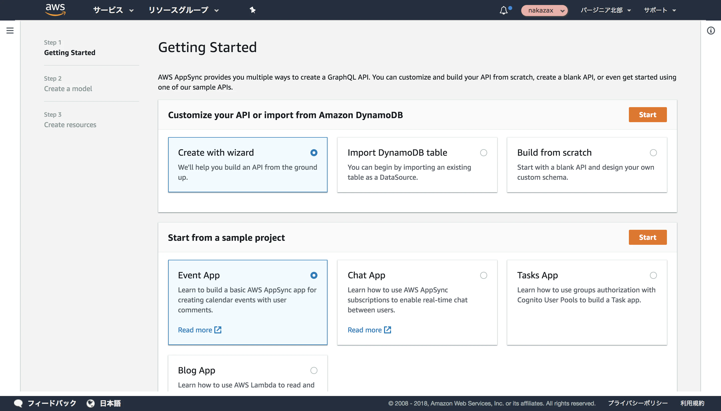Viewport: 721px width, 411px height.
Task: Click the Getting Started page heading
Action: pos(207,47)
